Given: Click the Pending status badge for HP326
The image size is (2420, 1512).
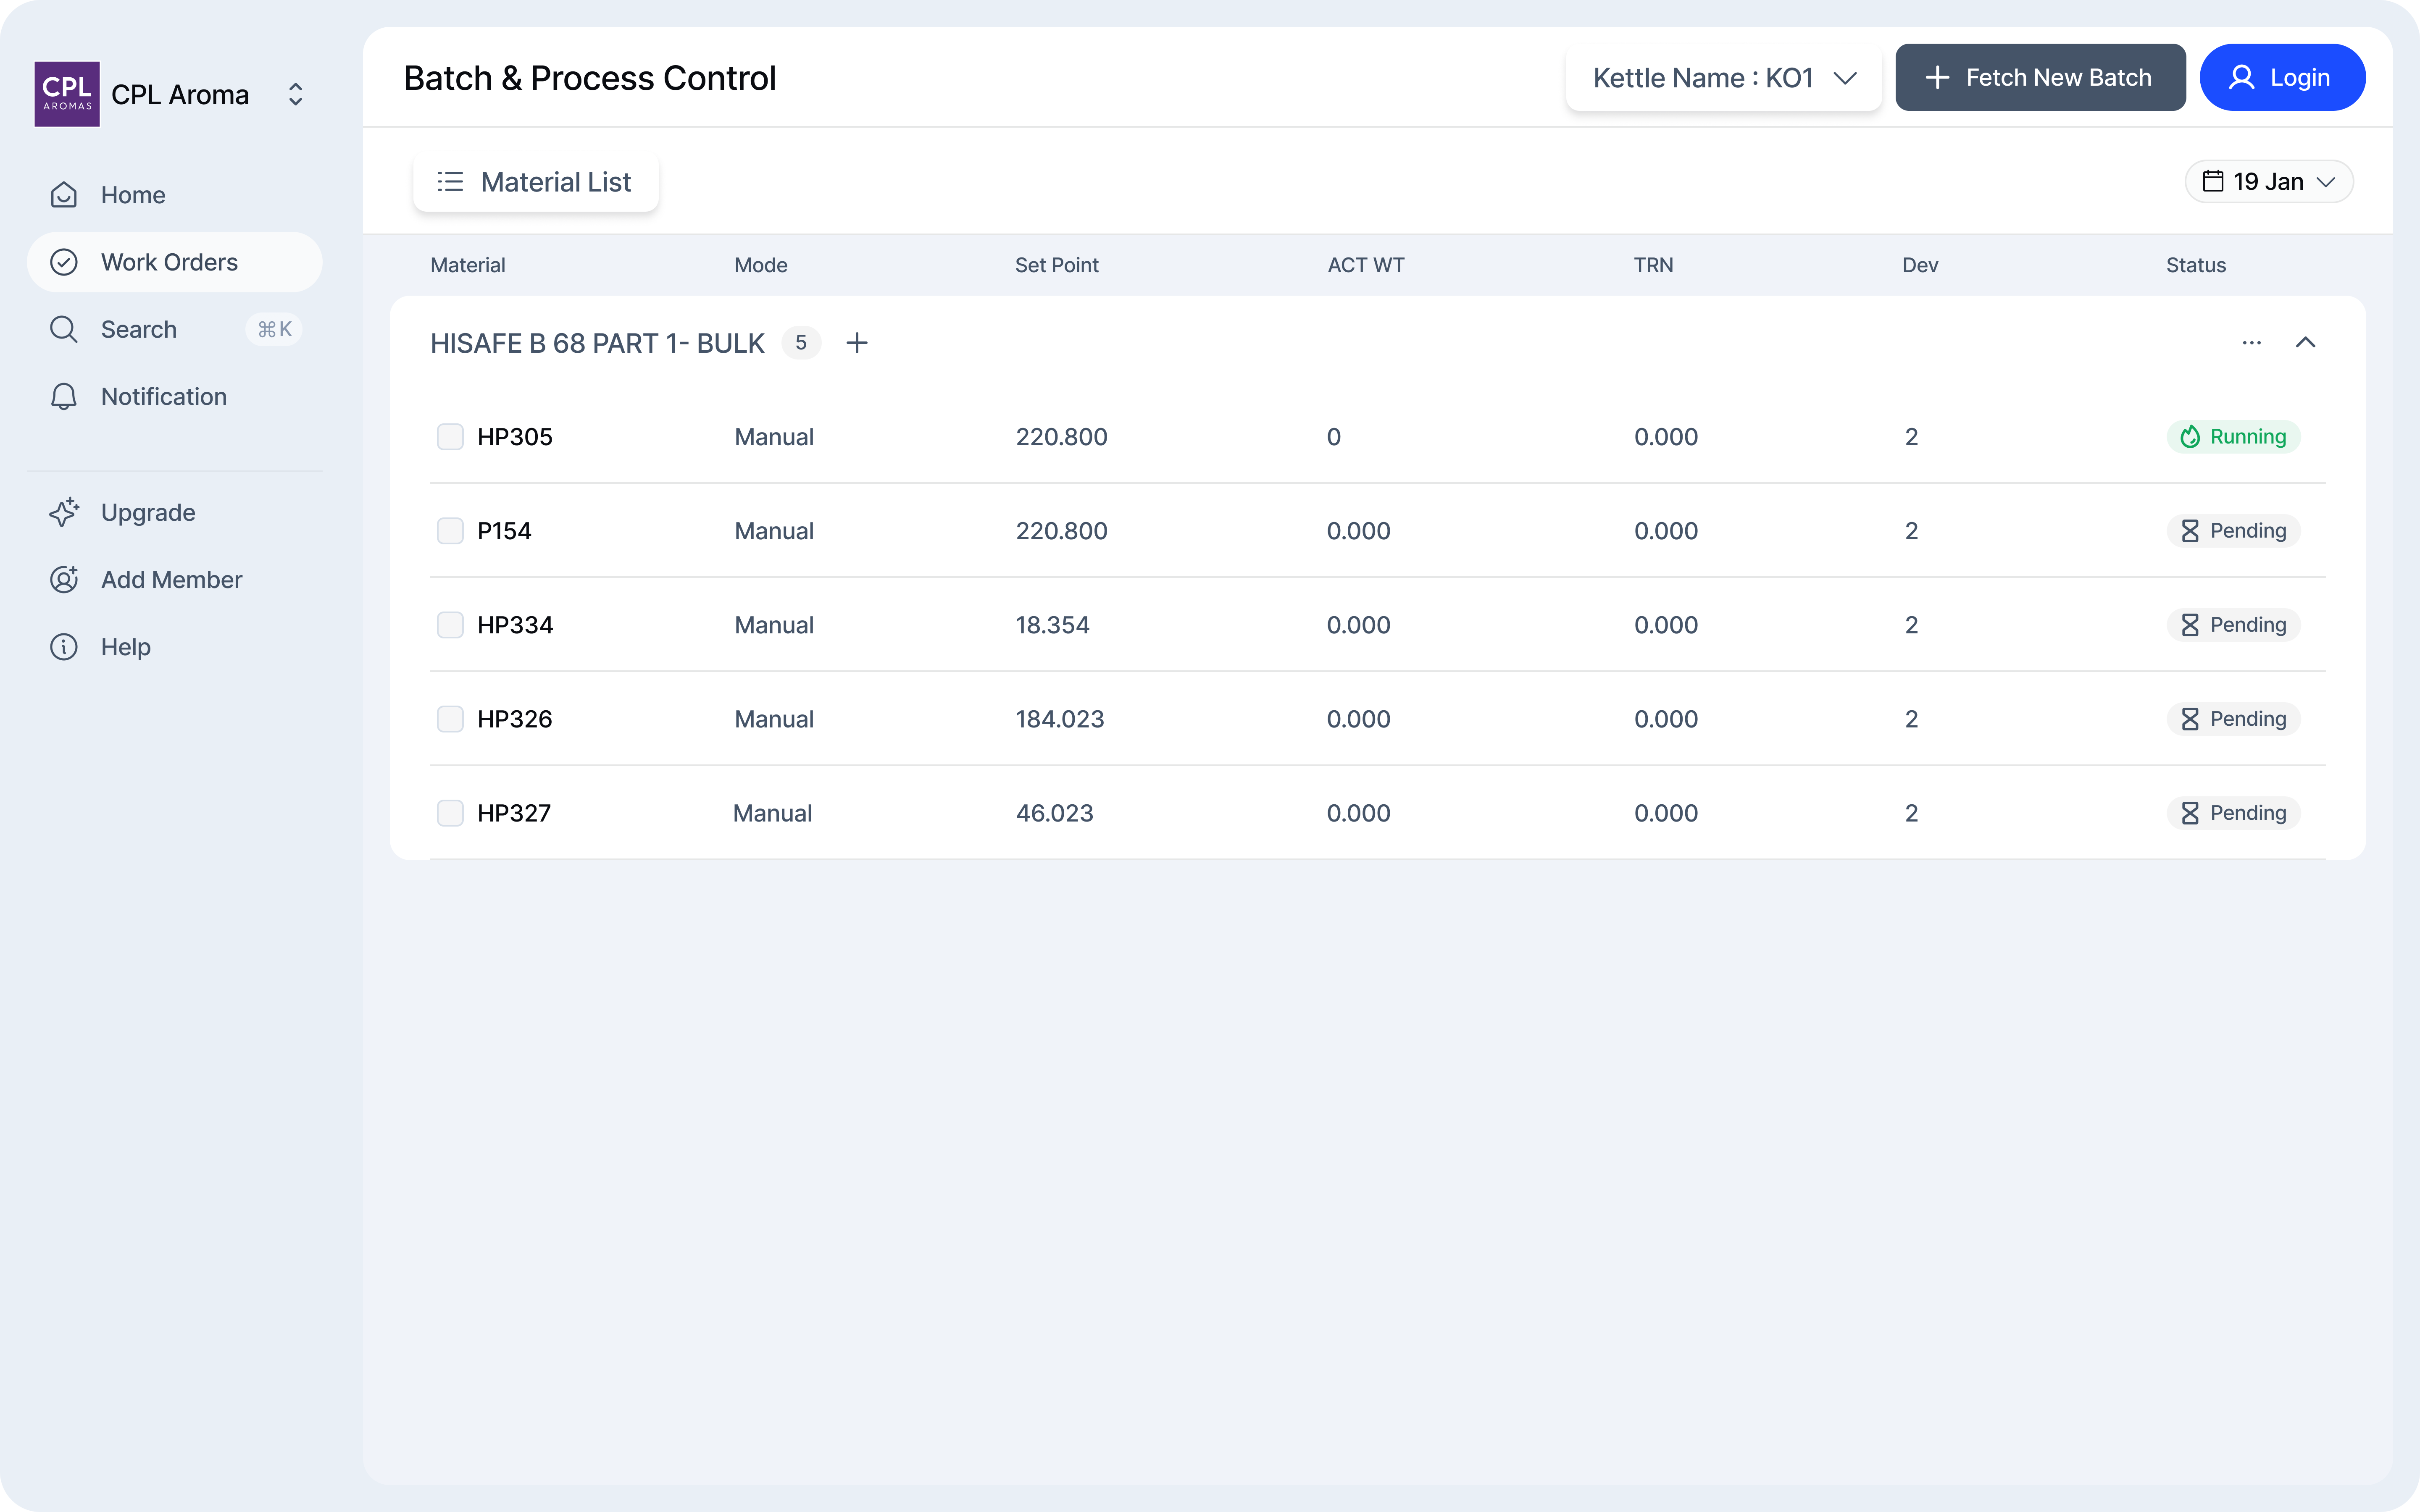Looking at the screenshot, I should tap(2234, 719).
